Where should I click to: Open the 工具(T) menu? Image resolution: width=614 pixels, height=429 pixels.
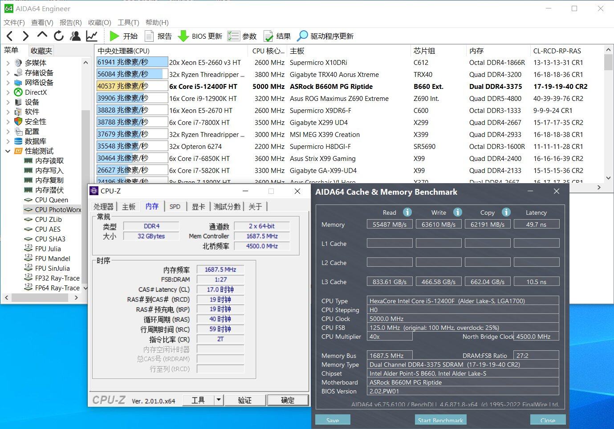pos(128,23)
